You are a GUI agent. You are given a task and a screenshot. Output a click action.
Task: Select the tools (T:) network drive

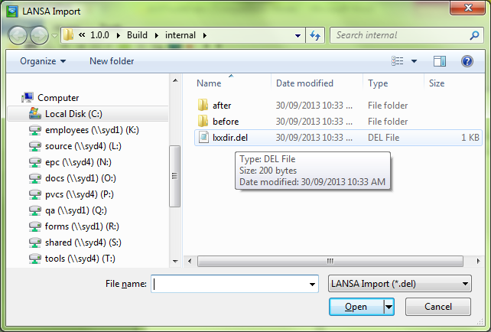click(80, 259)
